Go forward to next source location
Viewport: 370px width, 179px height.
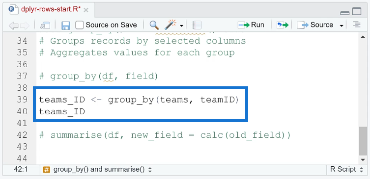(25, 25)
